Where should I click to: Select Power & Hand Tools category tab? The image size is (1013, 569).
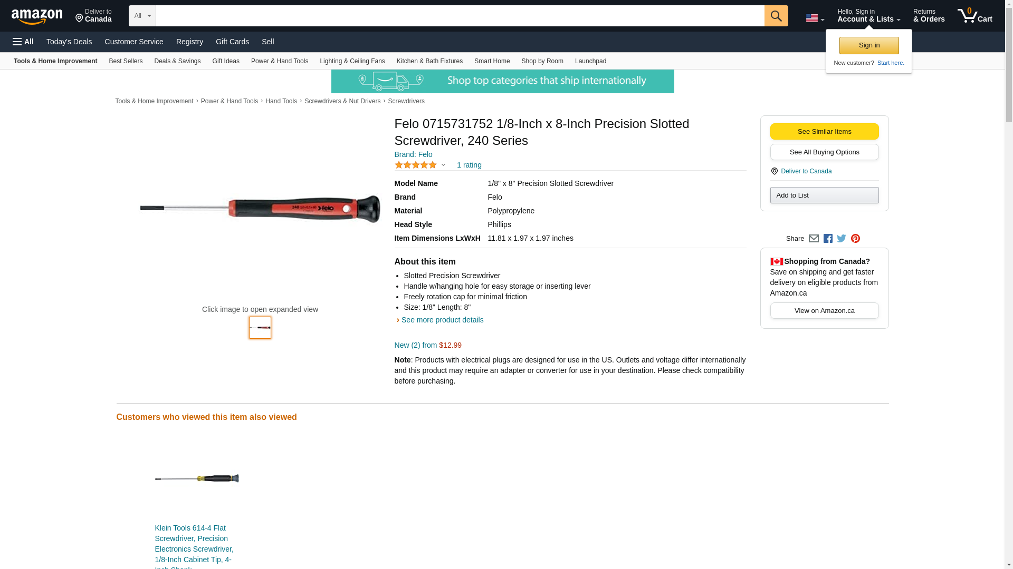coord(279,61)
